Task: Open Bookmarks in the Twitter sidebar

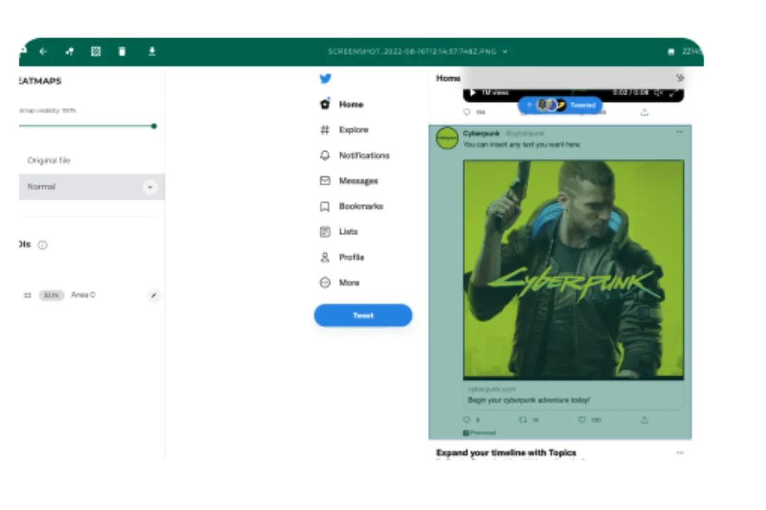Action: coord(351,207)
